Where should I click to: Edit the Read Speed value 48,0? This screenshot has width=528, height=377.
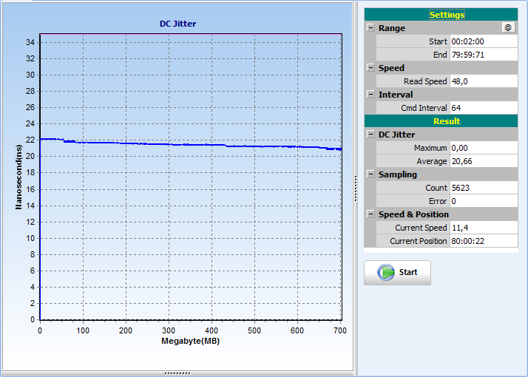coord(484,81)
